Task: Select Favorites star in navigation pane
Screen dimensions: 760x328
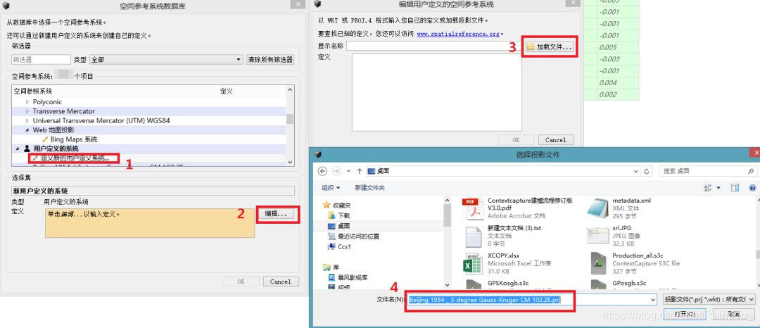Action: tap(327, 205)
